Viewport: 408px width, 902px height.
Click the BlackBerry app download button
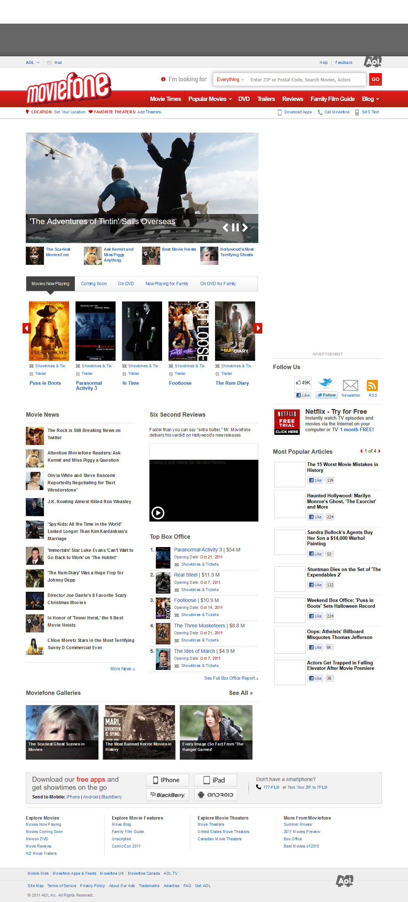(167, 794)
